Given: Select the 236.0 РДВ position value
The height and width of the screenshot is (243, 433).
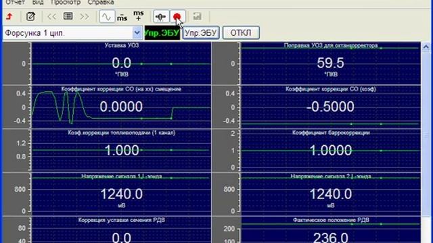Looking at the screenshot, I should coord(331,238).
